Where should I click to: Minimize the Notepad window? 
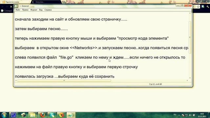178,6
